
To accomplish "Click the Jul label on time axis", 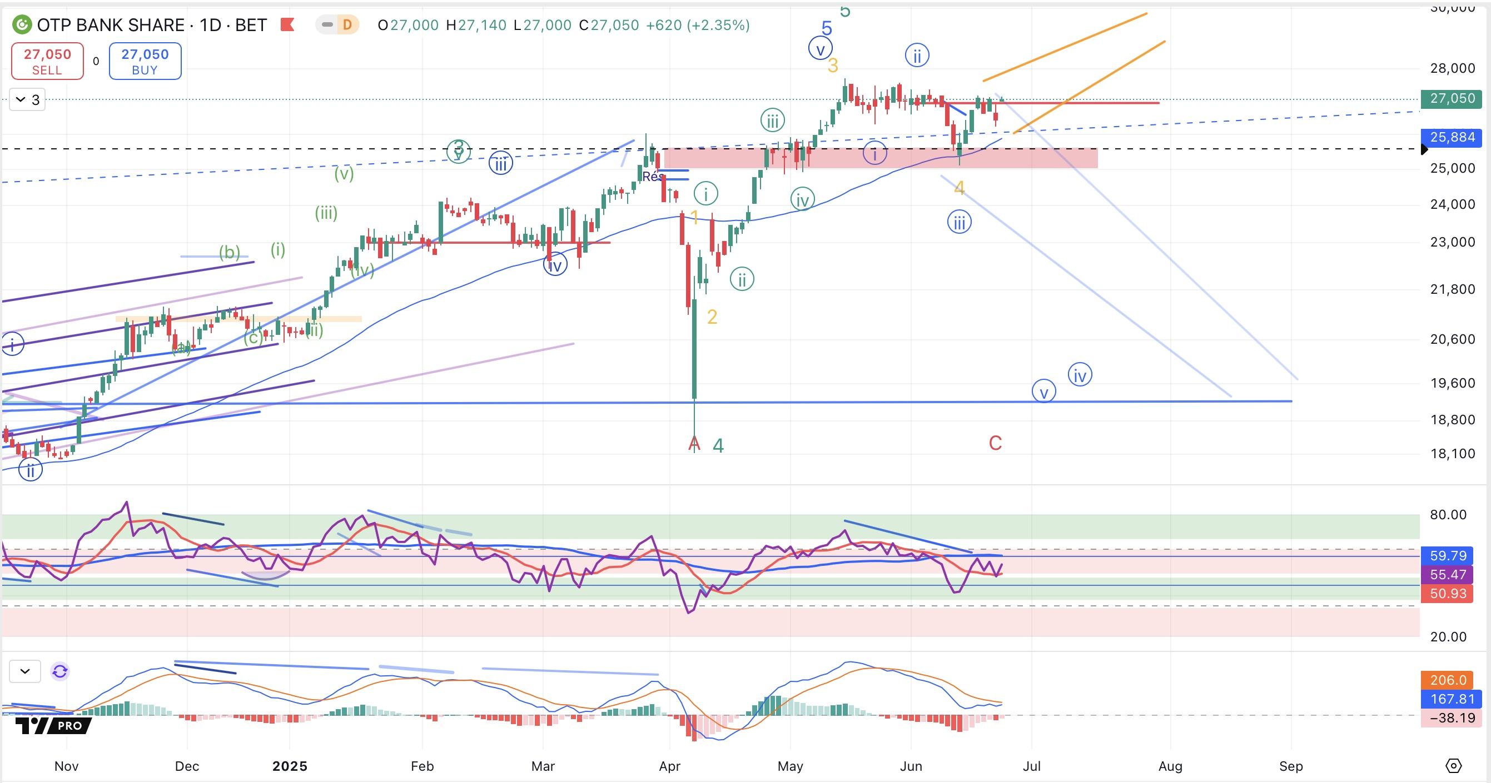I will (1031, 766).
